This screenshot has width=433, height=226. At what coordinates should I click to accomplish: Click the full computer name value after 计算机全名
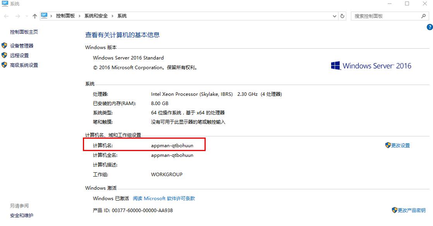point(172,155)
